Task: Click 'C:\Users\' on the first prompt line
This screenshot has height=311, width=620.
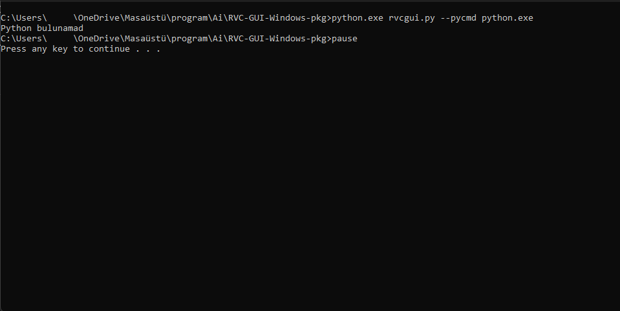Action: [x=24, y=18]
